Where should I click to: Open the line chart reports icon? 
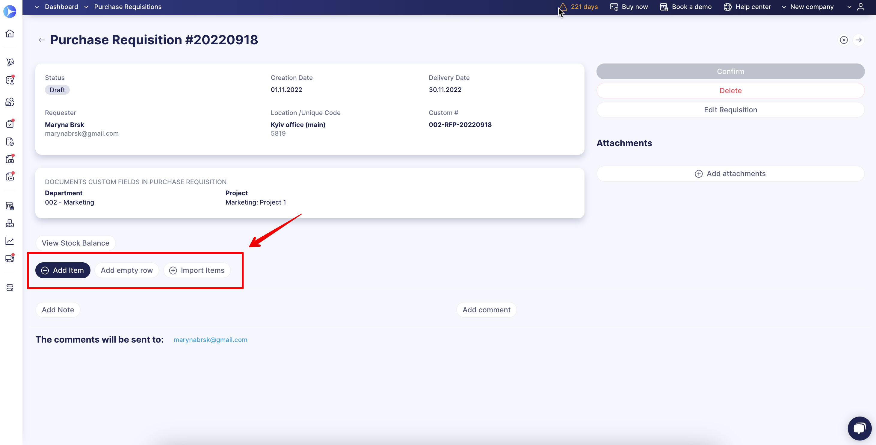click(x=10, y=241)
